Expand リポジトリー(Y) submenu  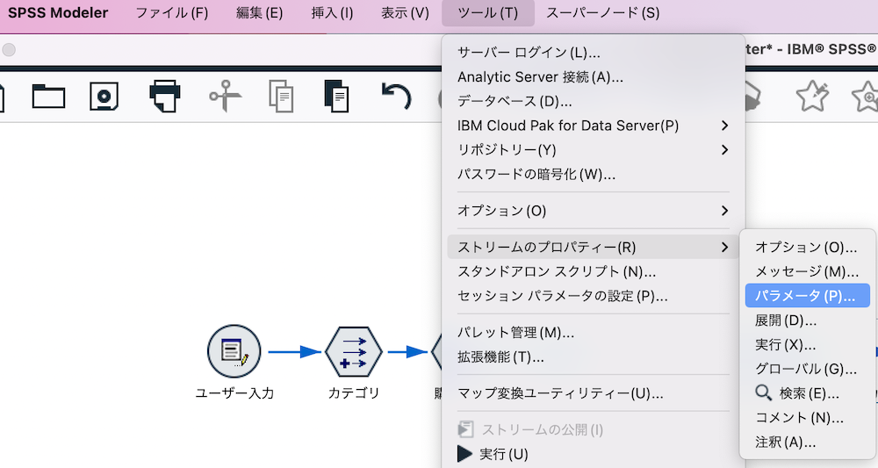coord(594,150)
